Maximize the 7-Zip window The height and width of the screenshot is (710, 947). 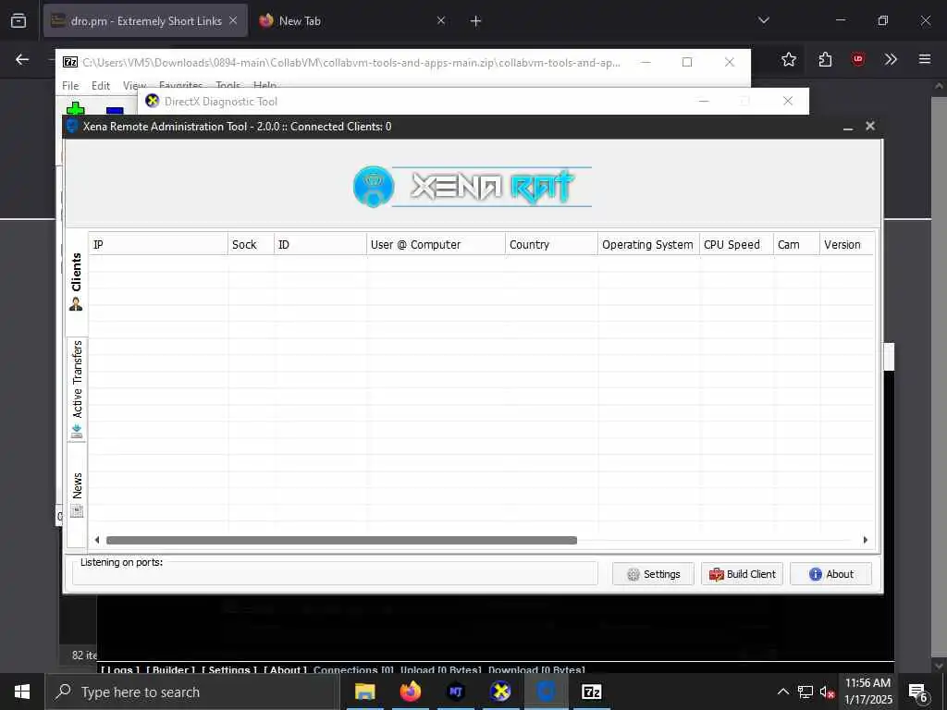687,62
